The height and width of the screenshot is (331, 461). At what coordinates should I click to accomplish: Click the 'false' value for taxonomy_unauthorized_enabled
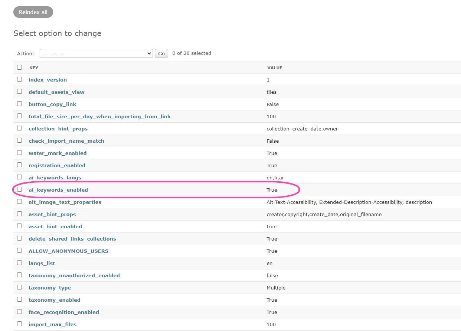(x=272, y=275)
